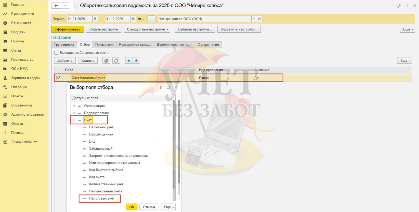The height and width of the screenshot is (212, 419).
Task: Open calendar for the period end date
Action: pyautogui.click(x=133, y=19)
